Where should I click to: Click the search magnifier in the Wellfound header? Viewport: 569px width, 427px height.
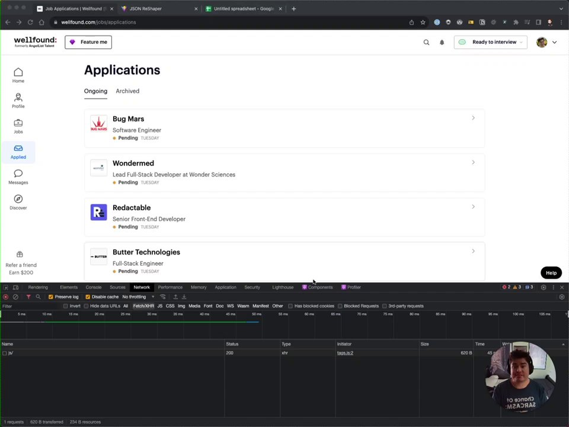click(426, 43)
